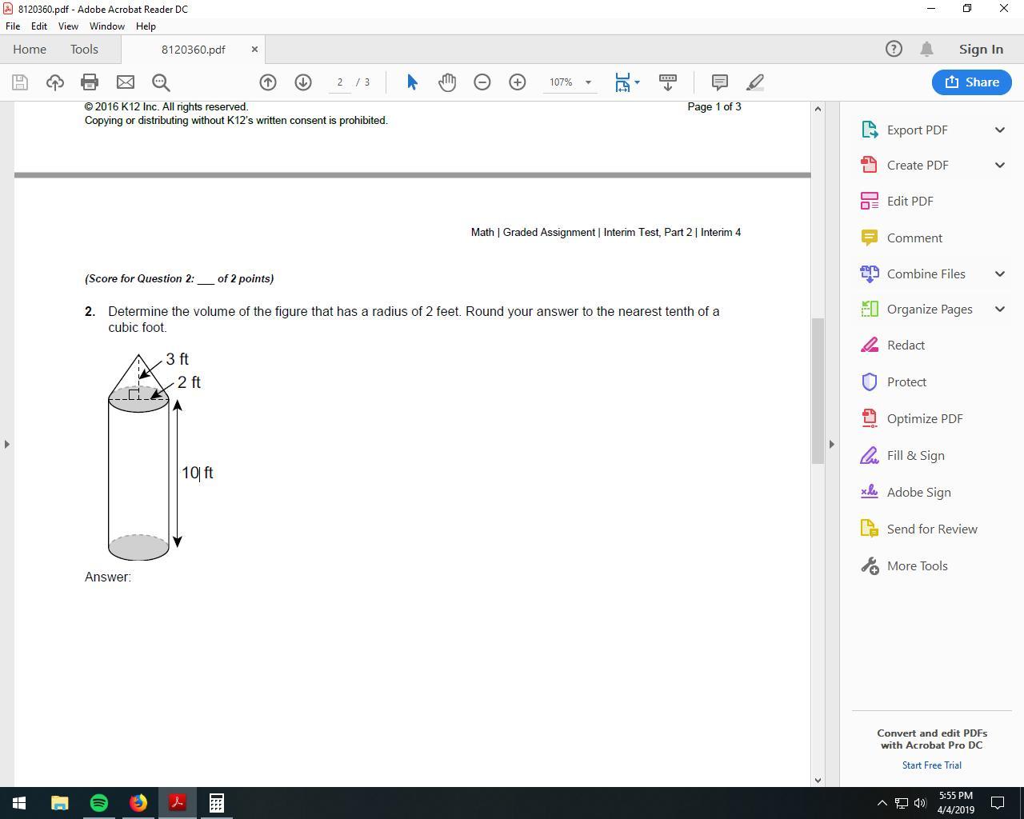Expand the Export PDF options
The width and height of the screenshot is (1024, 819).
tap(999, 130)
